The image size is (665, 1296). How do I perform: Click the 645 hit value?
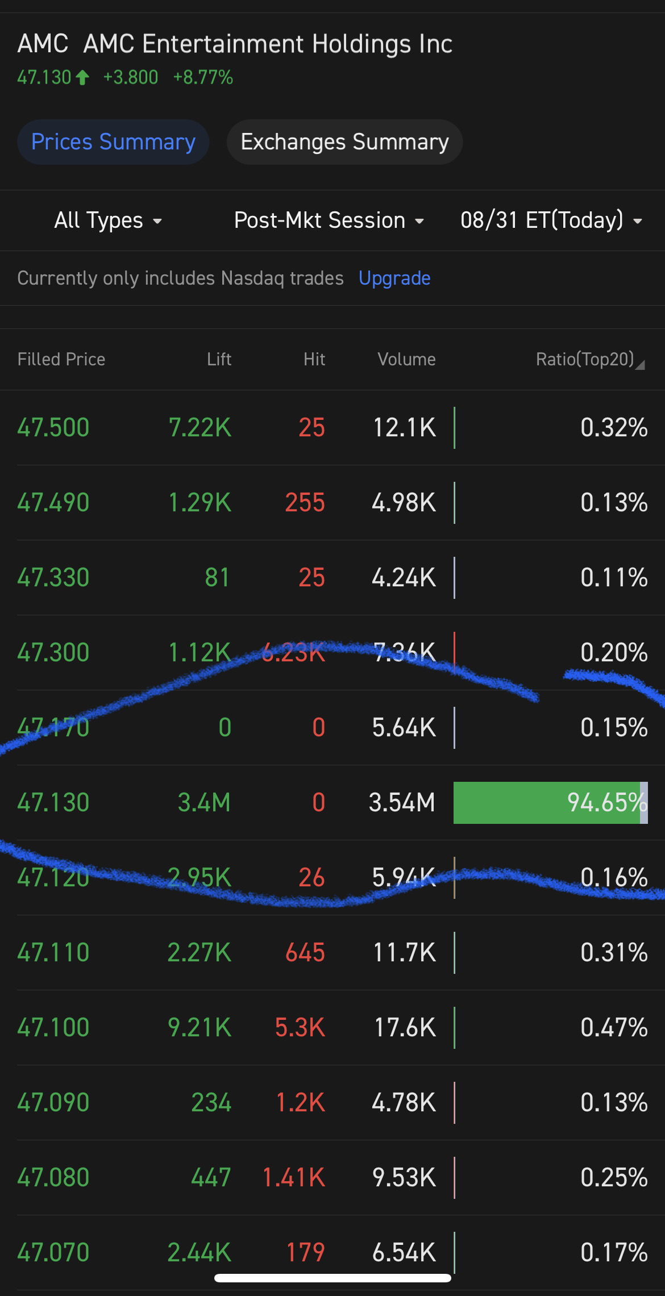tap(305, 953)
